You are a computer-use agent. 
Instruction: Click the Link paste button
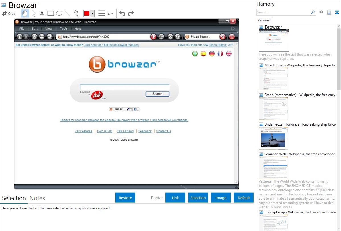pyautogui.click(x=175, y=198)
